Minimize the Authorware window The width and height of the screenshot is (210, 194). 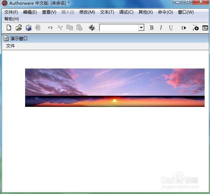coord(178,2)
